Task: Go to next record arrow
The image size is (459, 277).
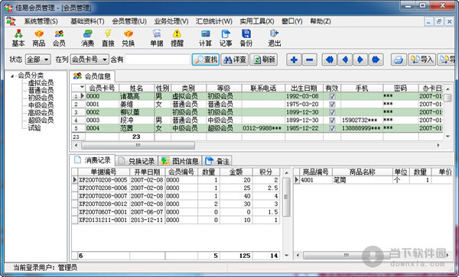Action: click(x=360, y=60)
